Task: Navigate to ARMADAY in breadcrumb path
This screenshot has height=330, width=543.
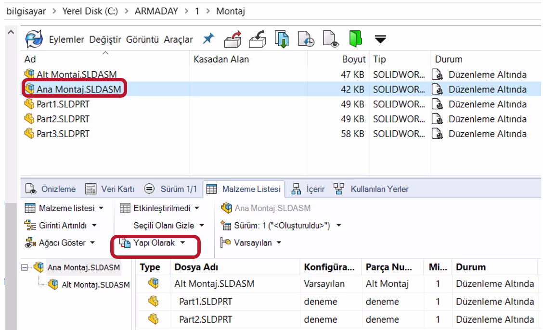Action: pos(156,11)
